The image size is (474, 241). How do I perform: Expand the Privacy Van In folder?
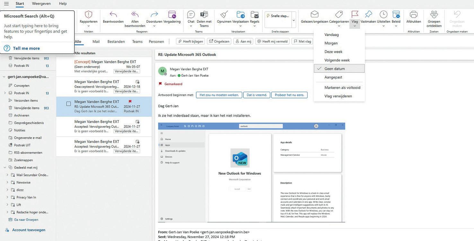(x=7, y=197)
